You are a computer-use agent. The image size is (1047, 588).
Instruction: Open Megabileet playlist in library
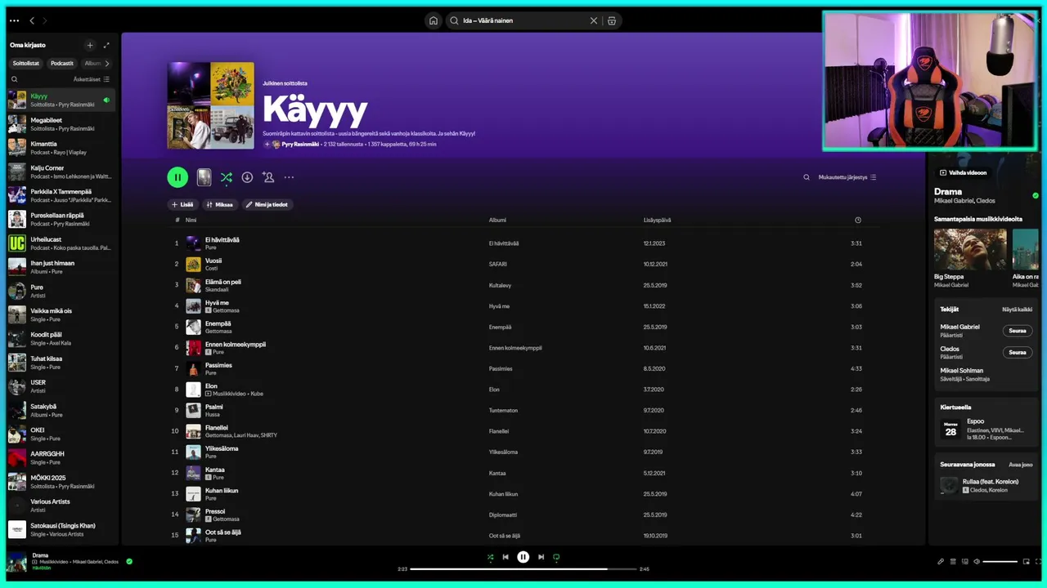pyautogui.click(x=61, y=124)
